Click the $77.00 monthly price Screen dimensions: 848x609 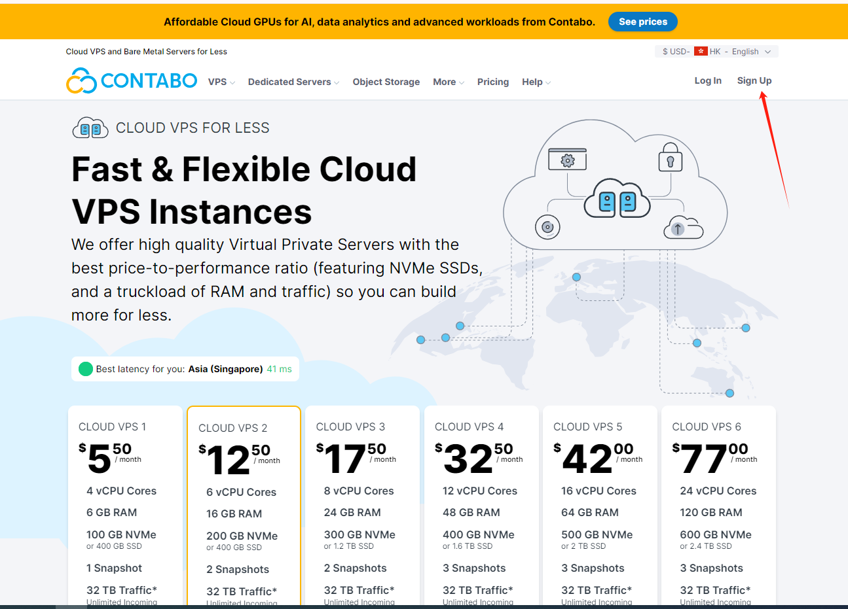[714, 457]
